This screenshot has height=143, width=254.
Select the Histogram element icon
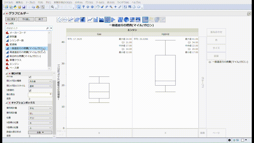113,20
